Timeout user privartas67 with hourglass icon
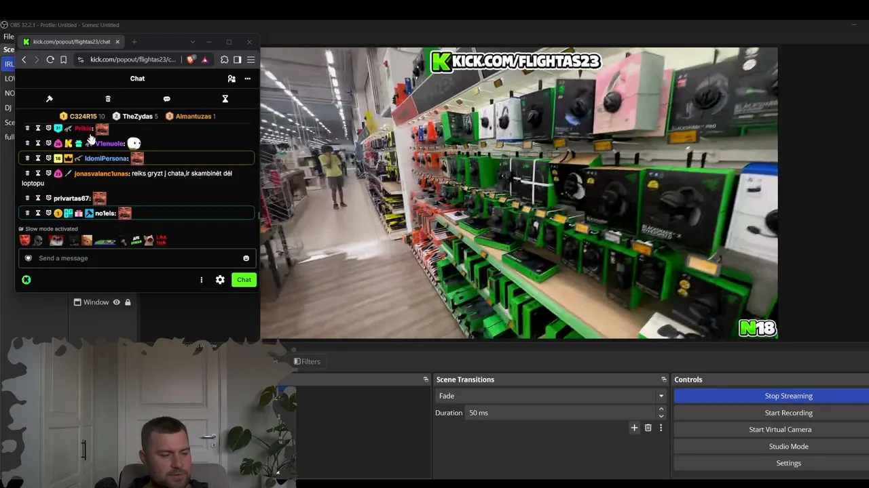The image size is (869, 488). click(x=38, y=198)
